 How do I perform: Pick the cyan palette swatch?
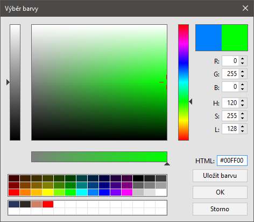pos(82,192)
